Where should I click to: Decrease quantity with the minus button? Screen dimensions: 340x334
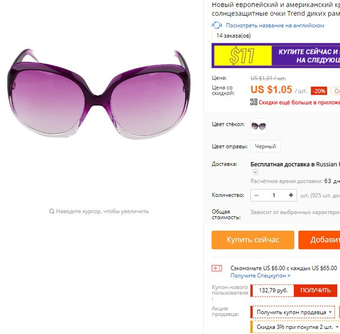click(x=256, y=195)
